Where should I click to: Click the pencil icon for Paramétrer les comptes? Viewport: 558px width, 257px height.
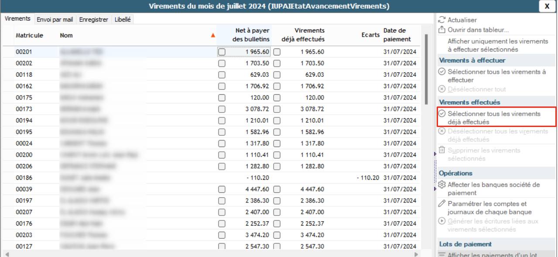442,203
